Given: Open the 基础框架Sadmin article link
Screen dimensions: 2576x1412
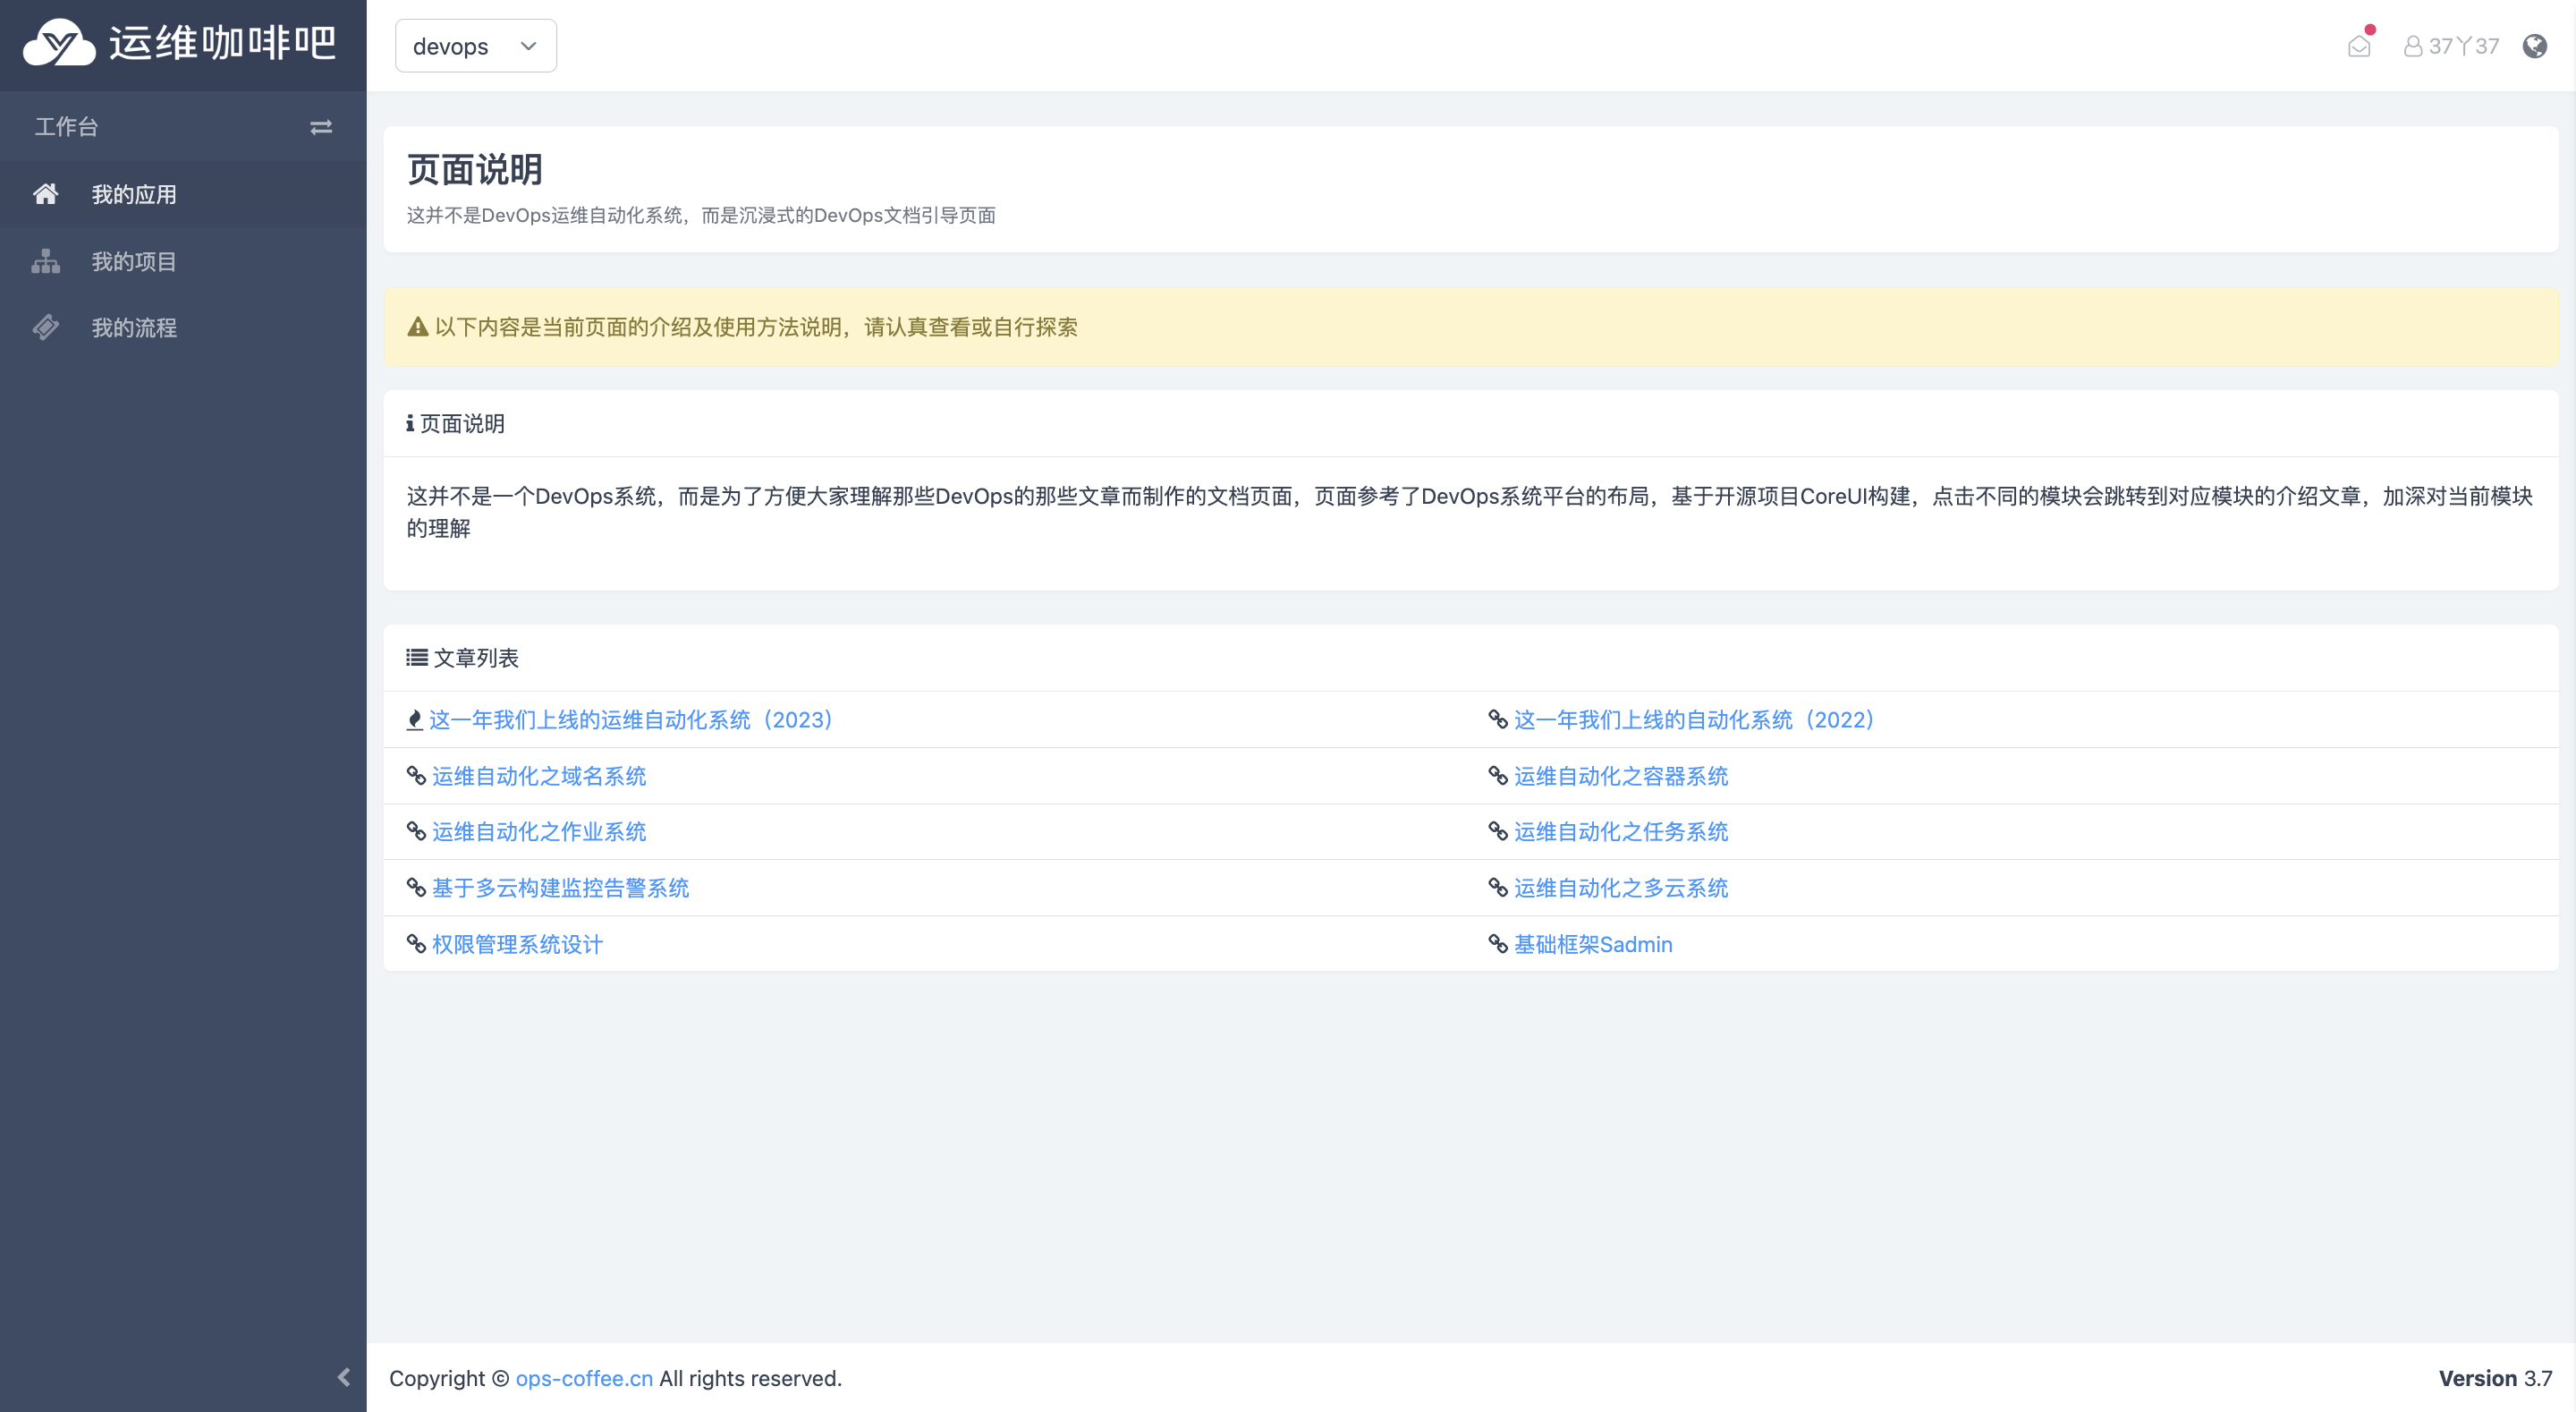Looking at the screenshot, I should 1592,944.
